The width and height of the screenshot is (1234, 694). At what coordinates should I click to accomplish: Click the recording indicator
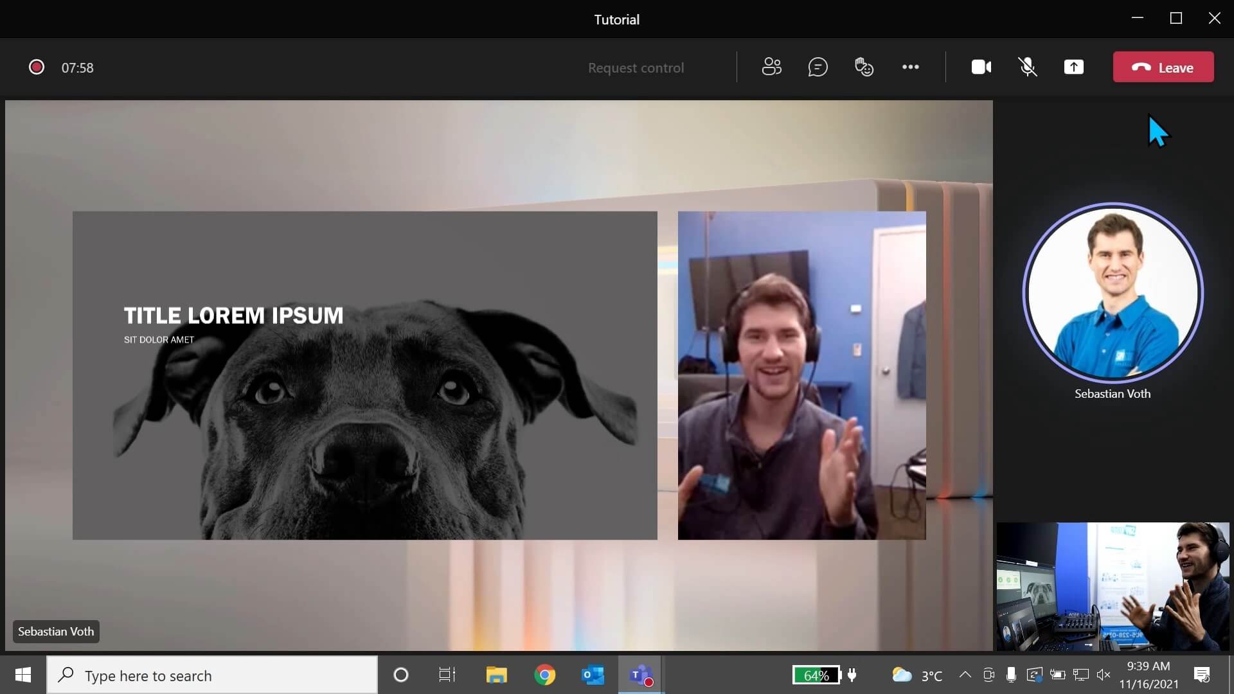pos(36,67)
